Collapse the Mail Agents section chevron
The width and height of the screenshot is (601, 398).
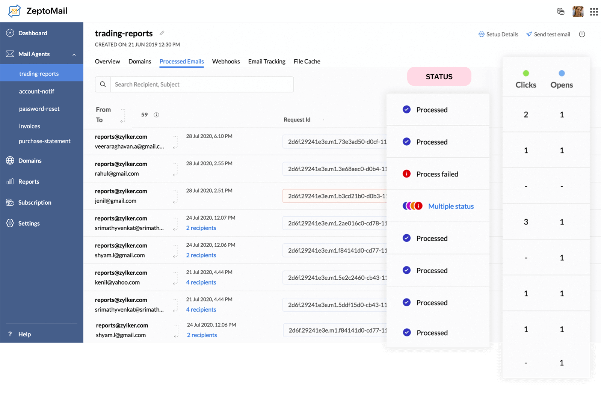click(74, 54)
